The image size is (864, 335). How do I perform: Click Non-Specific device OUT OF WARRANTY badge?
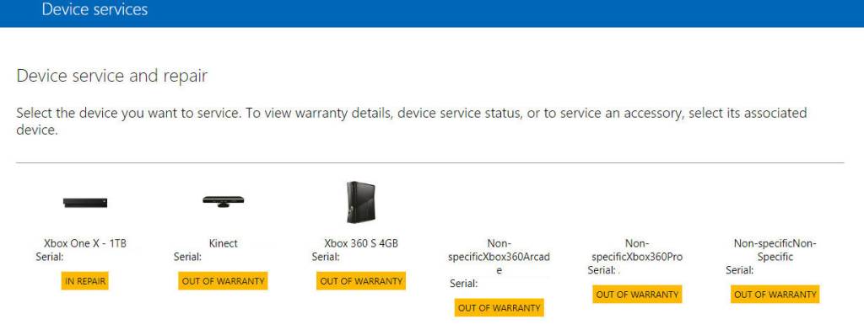click(x=775, y=295)
